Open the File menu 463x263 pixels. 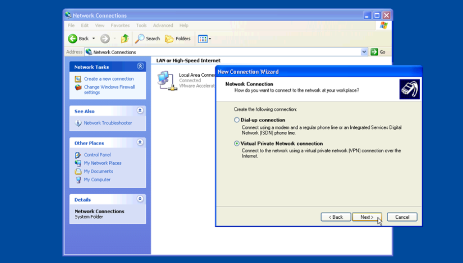[71, 26]
